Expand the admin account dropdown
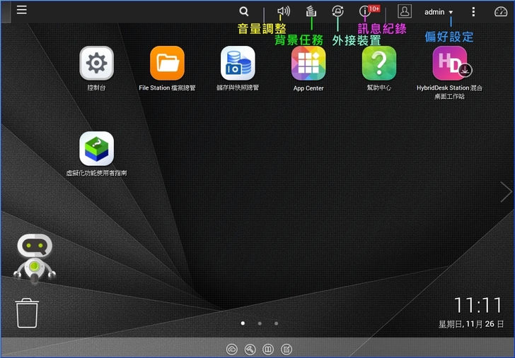Screen dimensions: 515x358 439,12
